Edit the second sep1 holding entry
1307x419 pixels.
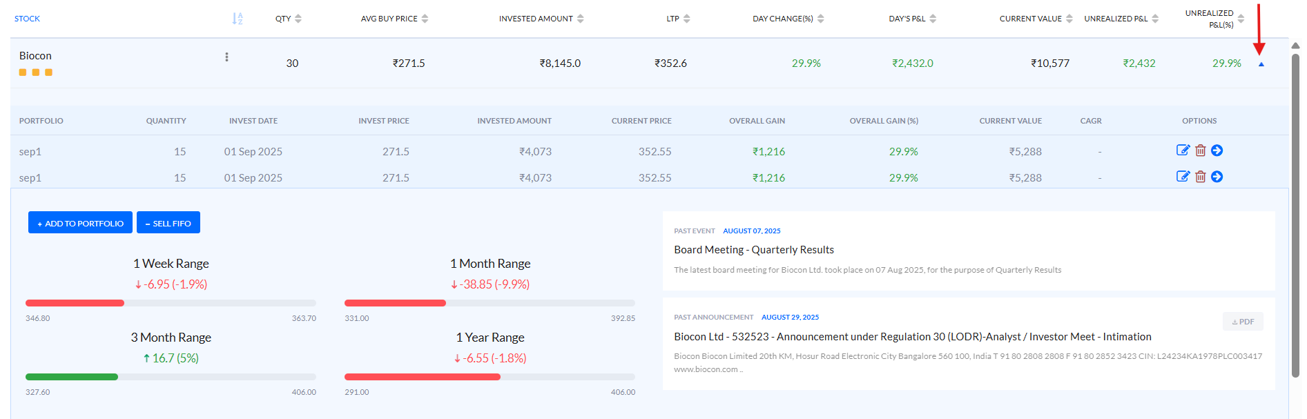point(1183,177)
